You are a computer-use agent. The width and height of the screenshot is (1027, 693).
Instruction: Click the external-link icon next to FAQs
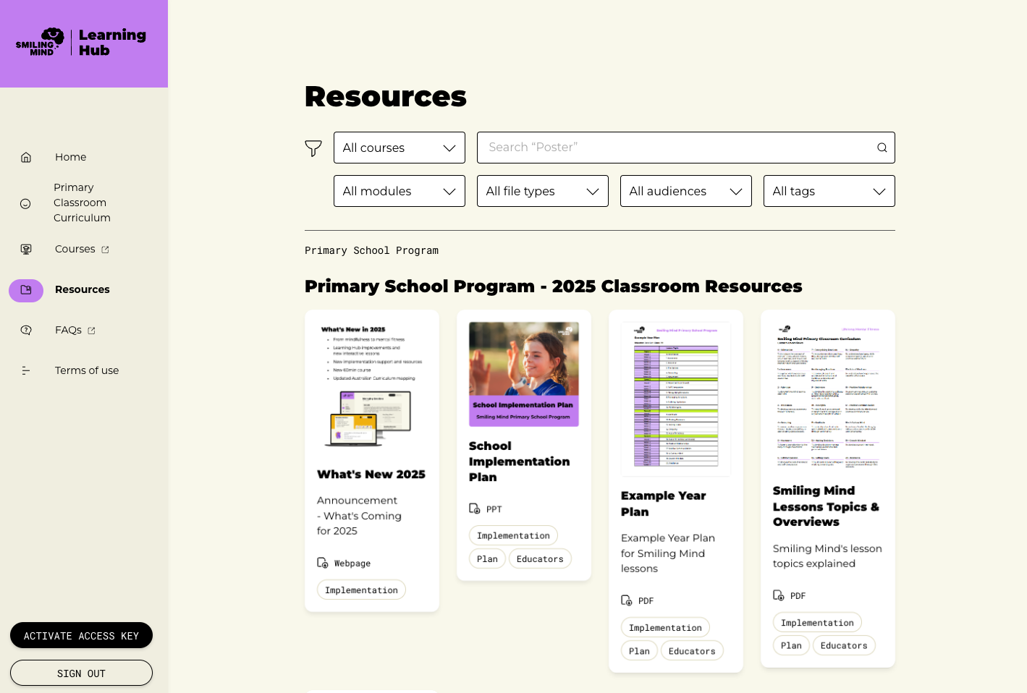(x=91, y=331)
